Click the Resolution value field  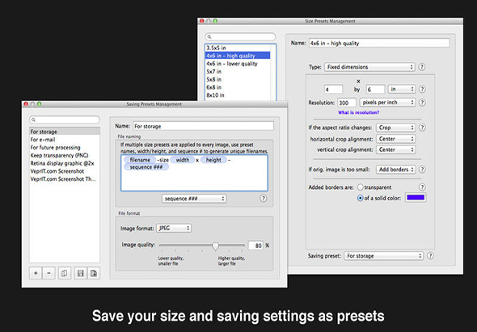pyautogui.click(x=347, y=103)
